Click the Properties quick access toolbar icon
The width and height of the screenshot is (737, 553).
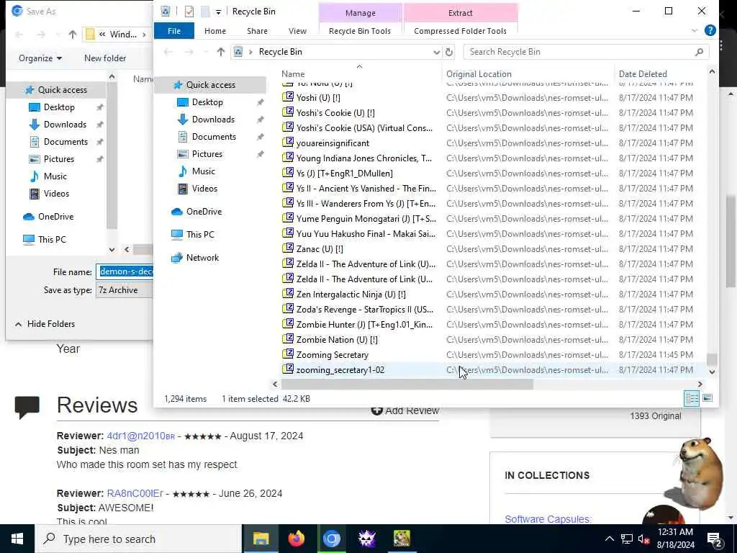coord(189,12)
